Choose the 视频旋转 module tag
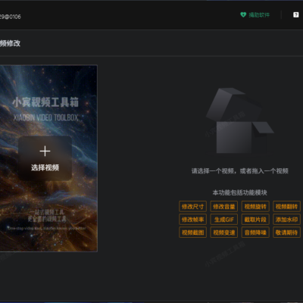303x303 pixels. pos(255,206)
